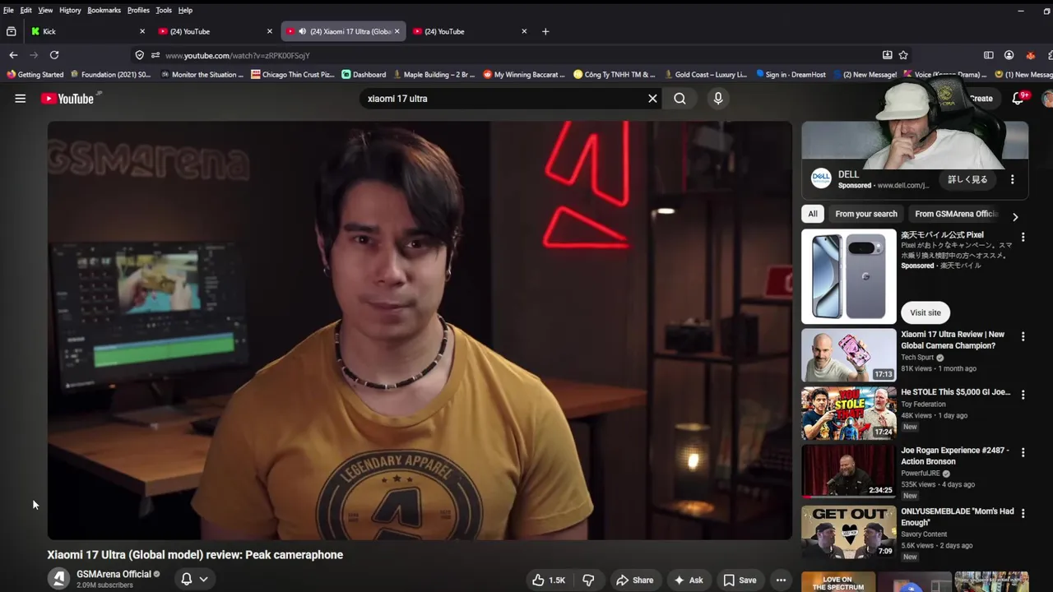Close the Kick tab
The width and height of the screenshot is (1053, 592).
coord(142,31)
